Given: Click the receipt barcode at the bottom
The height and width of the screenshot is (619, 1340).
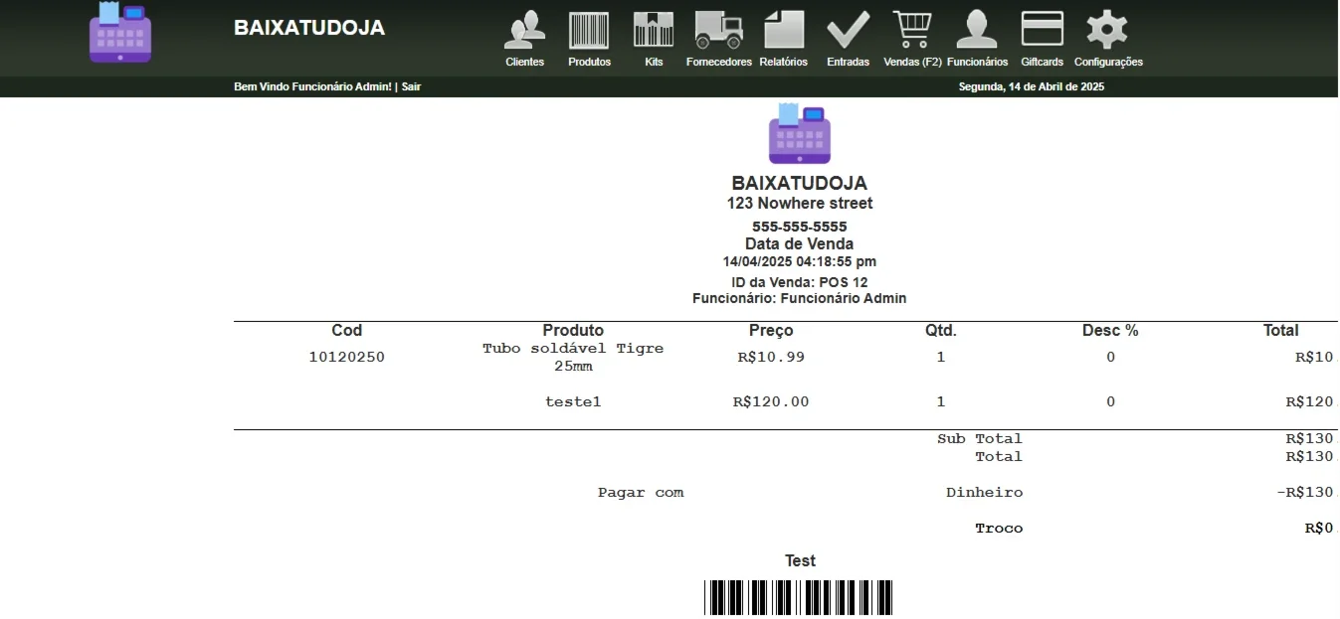Looking at the screenshot, I should coord(799,598).
